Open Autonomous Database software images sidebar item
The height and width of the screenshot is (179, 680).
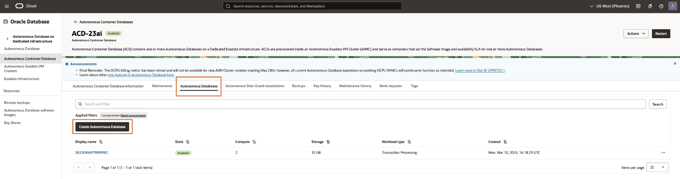click(29, 112)
